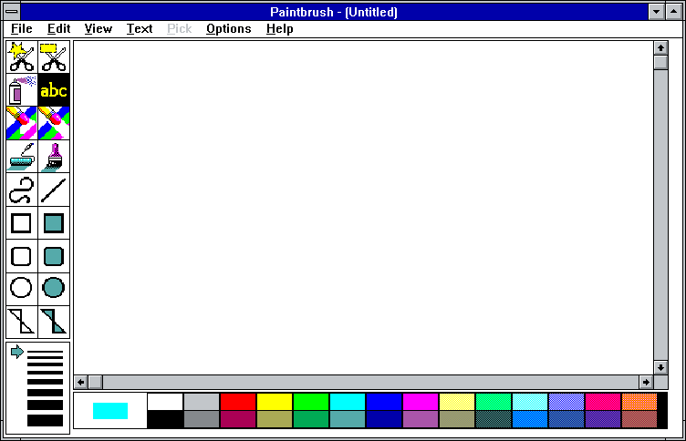The width and height of the screenshot is (686, 441).
Task: Choose the Filled Box tool
Action: click(x=54, y=223)
